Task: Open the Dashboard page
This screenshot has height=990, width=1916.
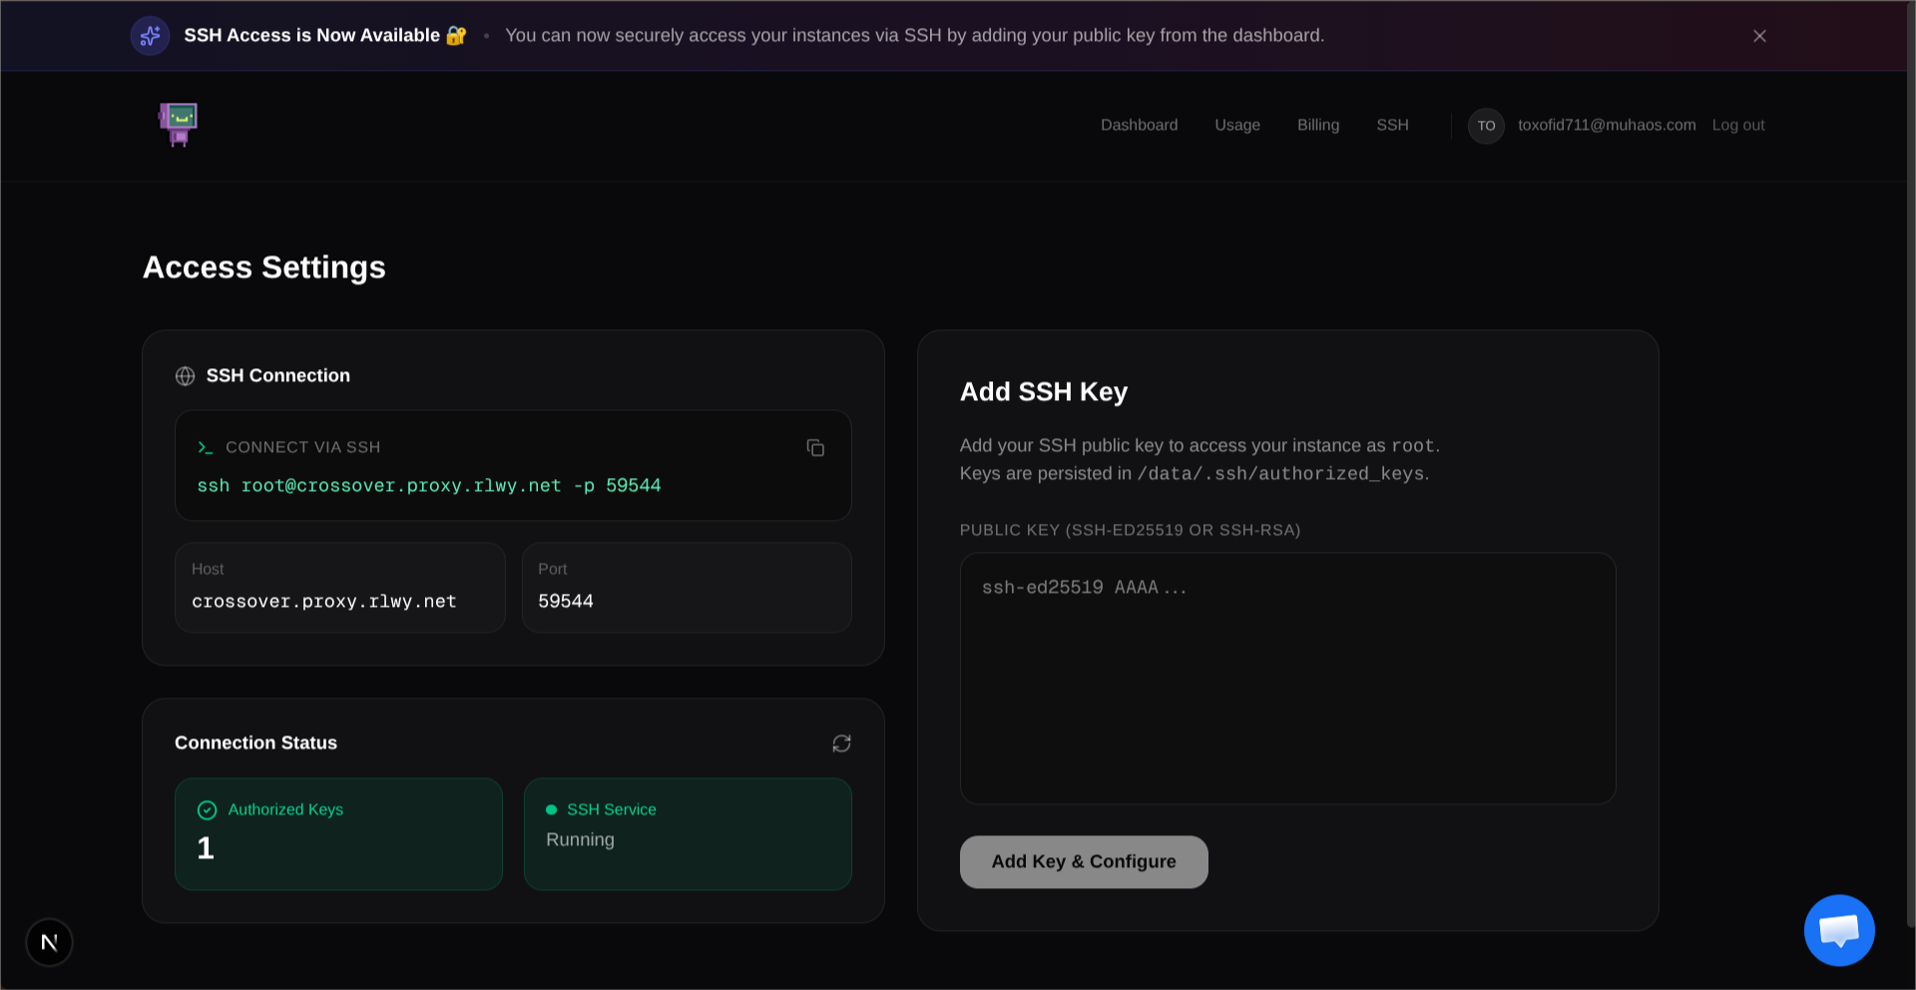Action: click(x=1139, y=125)
